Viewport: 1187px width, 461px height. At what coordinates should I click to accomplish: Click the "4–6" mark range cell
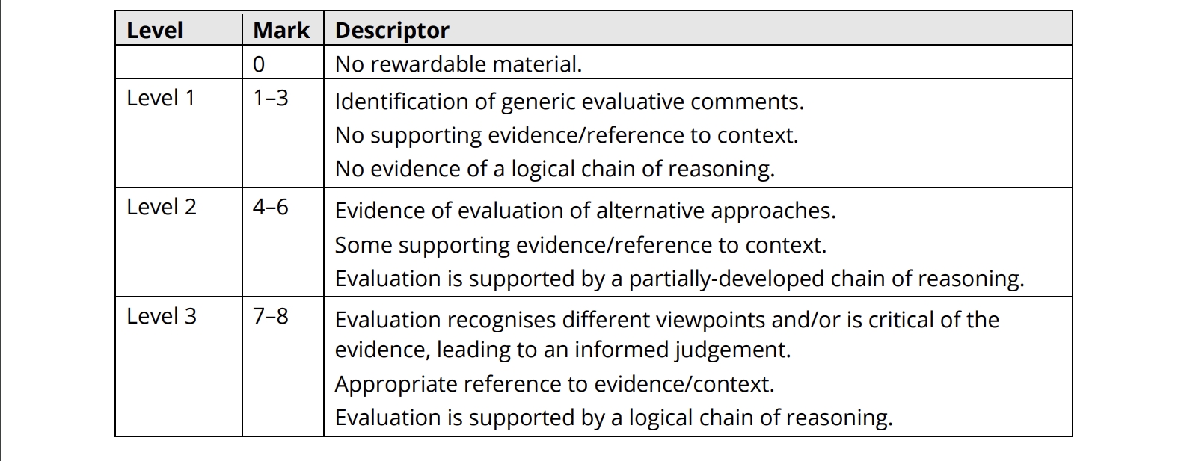pyautogui.click(x=270, y=207)
